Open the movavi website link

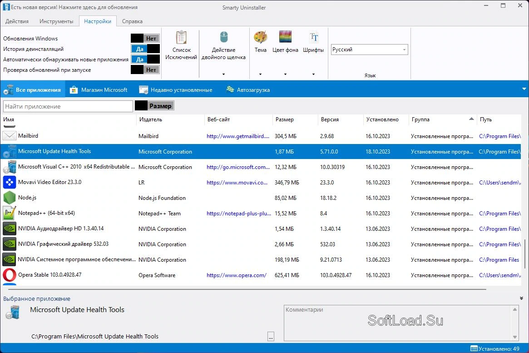tap(237, 183)
